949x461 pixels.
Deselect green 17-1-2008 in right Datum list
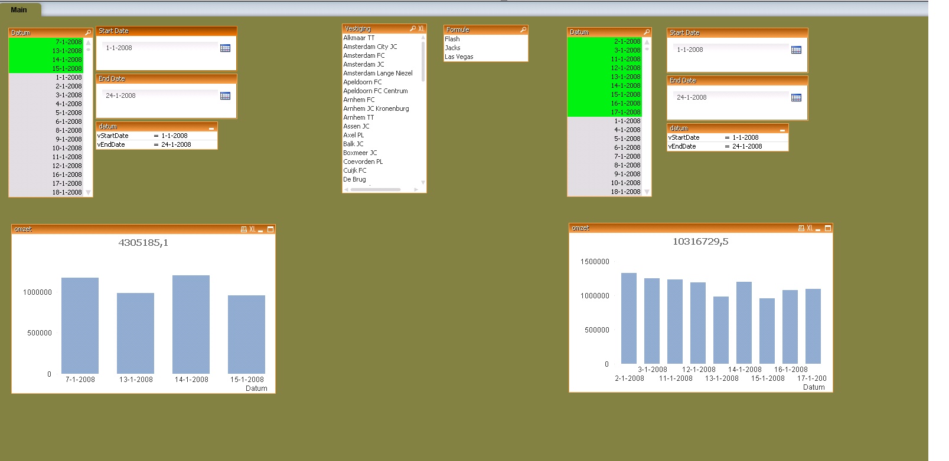605,112
